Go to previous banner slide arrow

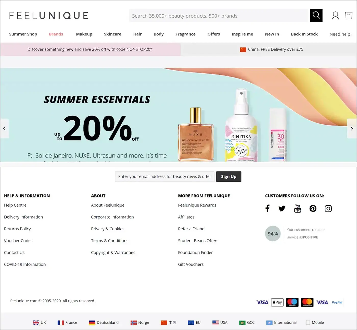click(4, 129)
